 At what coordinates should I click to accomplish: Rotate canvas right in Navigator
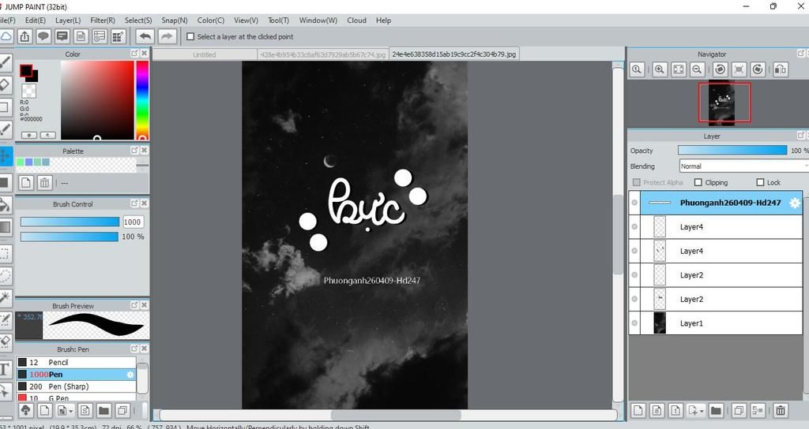(x=758, y=69)
